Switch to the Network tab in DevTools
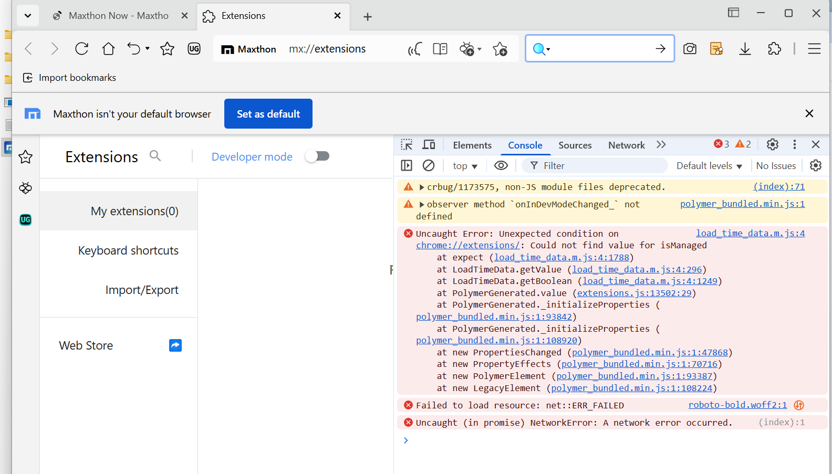This screenshot has width=832, height=474. pyautogui.click(x=626, y=145)
